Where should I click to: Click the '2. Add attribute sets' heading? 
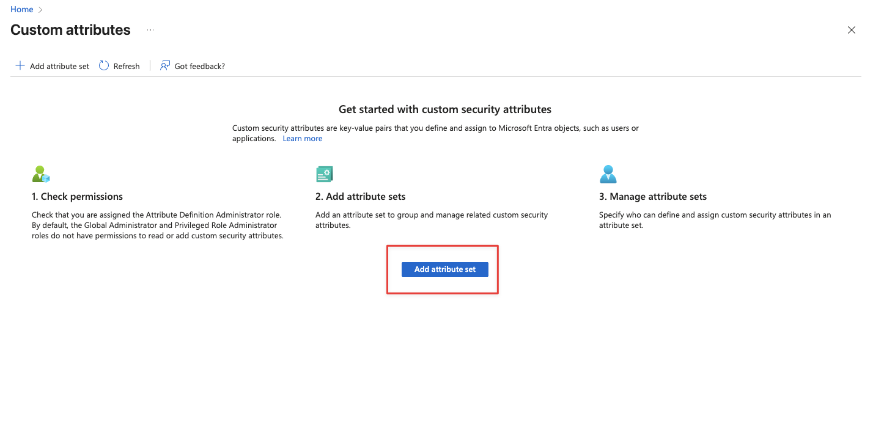coord(360,197)
